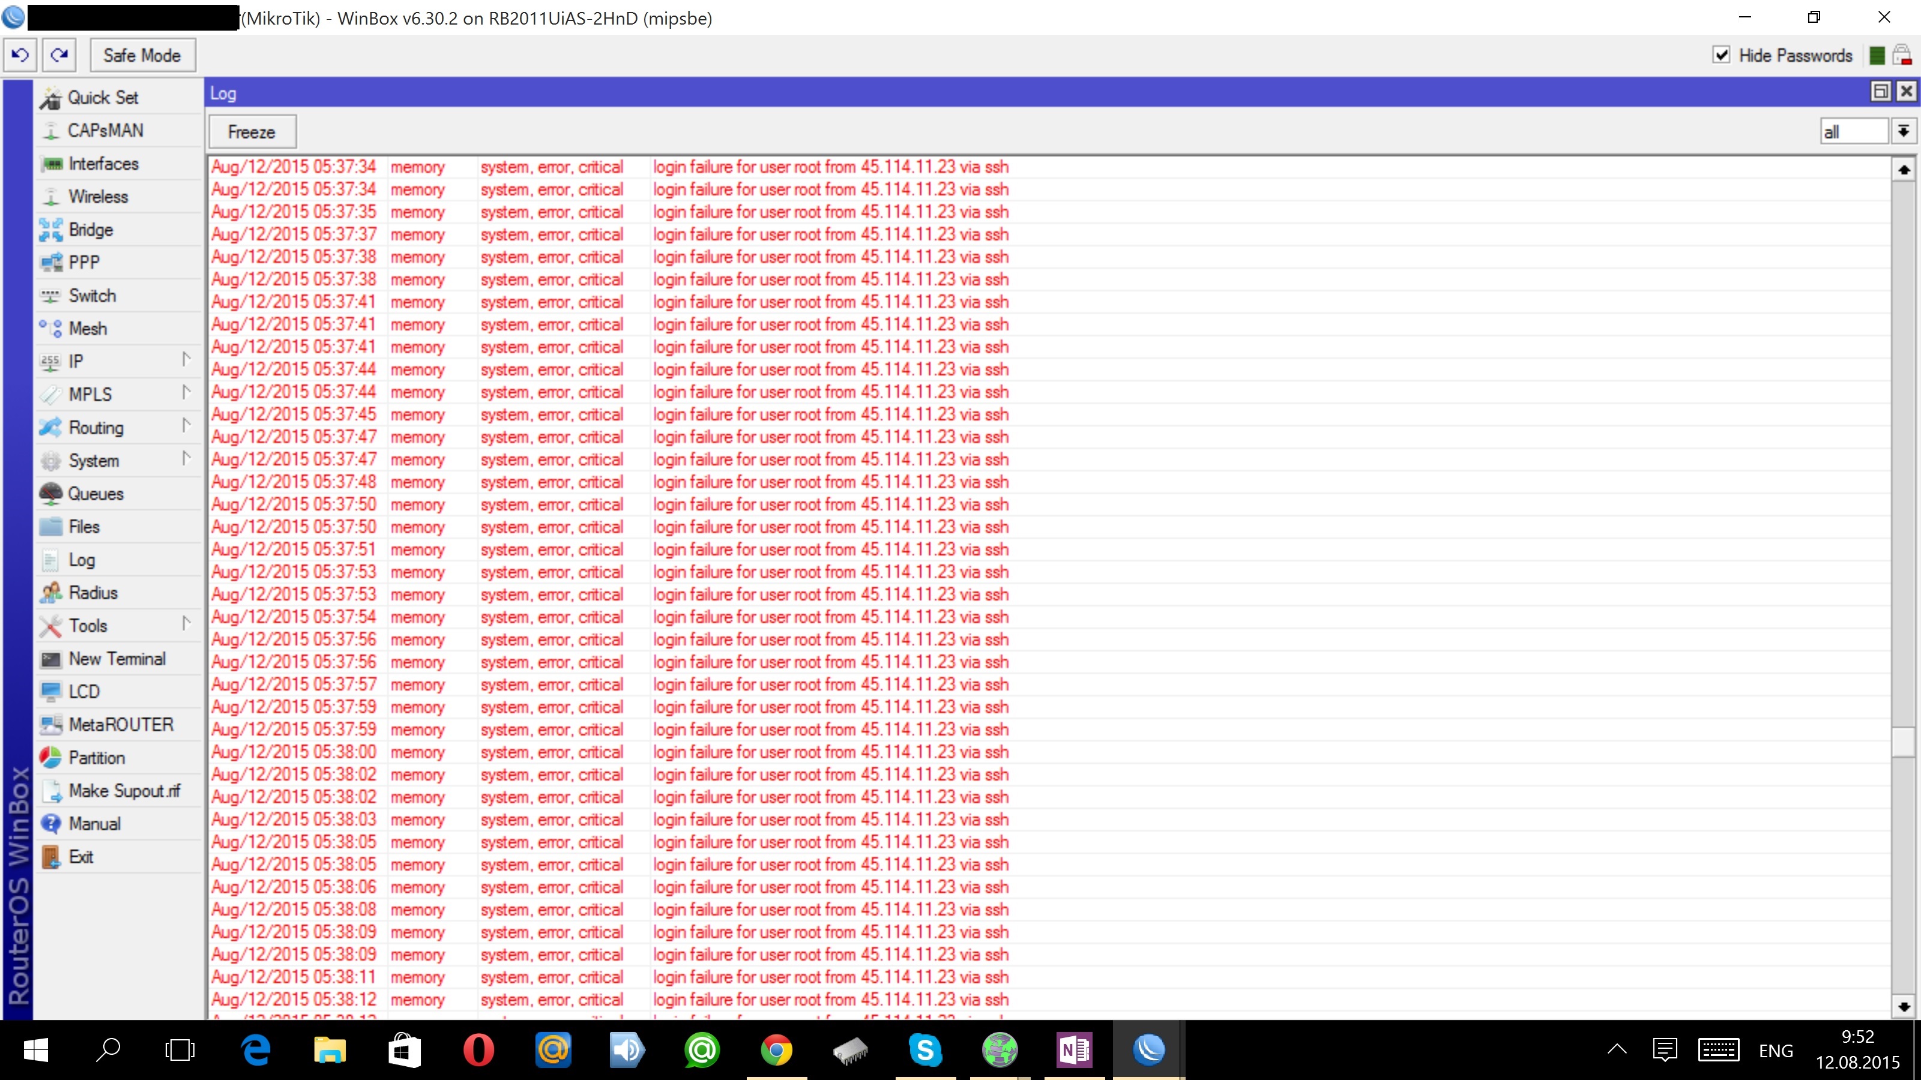
Task: Click the Undo arrow icon
Action: point(20,55)
